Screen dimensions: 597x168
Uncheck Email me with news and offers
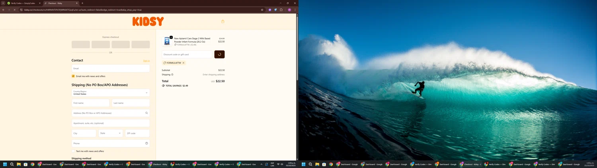73,76
